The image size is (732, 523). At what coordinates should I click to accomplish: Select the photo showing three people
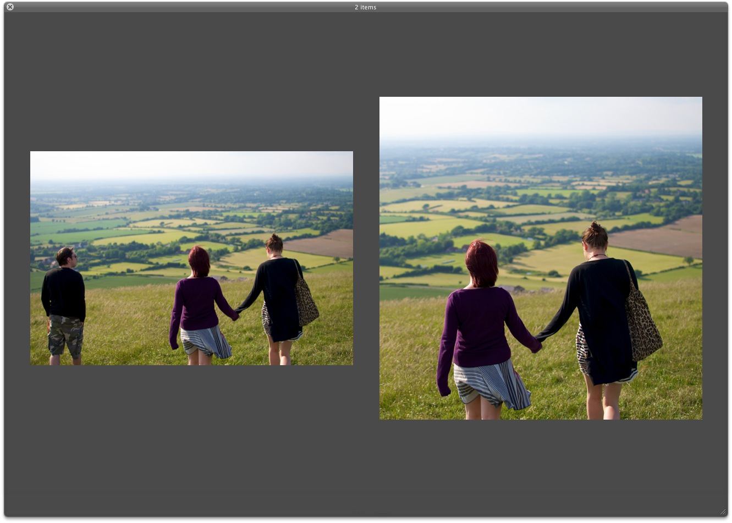click(x=191, y=258)
